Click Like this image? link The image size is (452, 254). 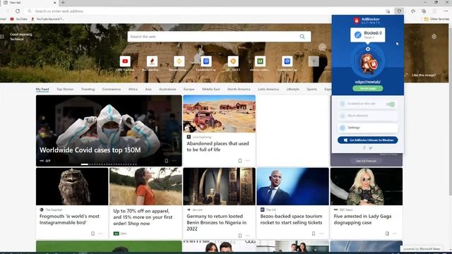point(424,75)
